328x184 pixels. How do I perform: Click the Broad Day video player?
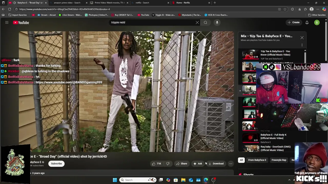(126, 91)
